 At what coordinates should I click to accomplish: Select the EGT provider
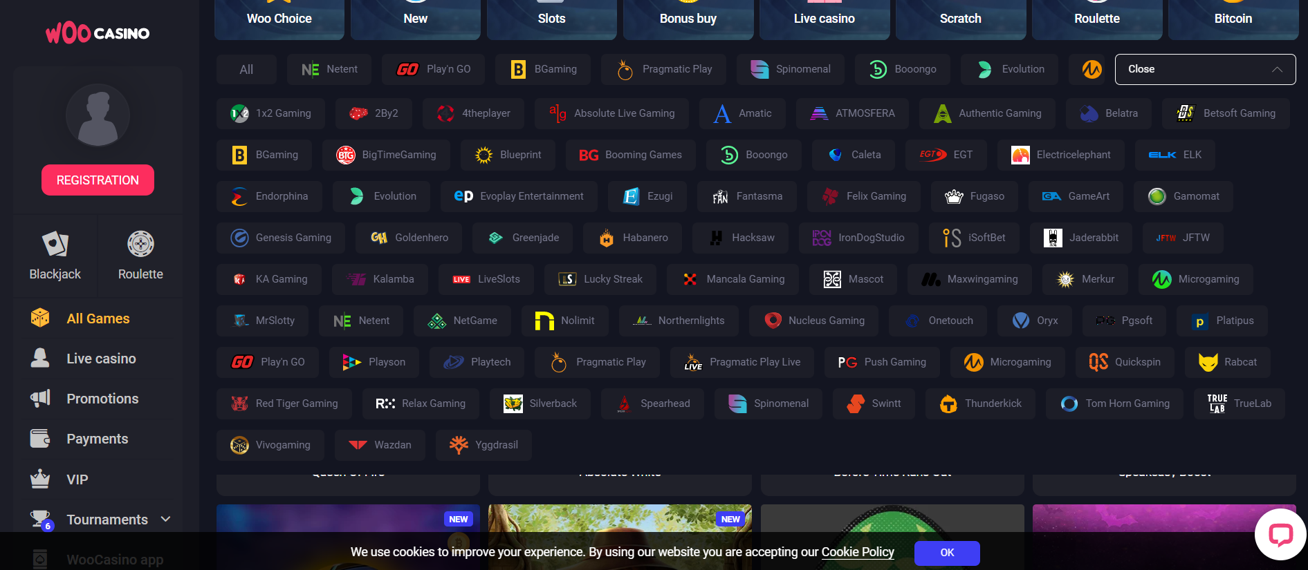(x=946, y=155)
